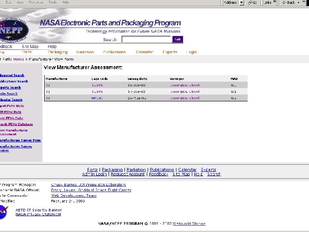
Task: Click the surveyor name in the 16-Jan-03 row
Action: (x=185, y=85)
